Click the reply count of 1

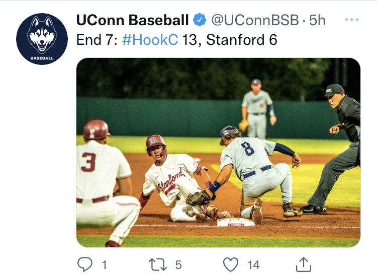pos(104,264)
